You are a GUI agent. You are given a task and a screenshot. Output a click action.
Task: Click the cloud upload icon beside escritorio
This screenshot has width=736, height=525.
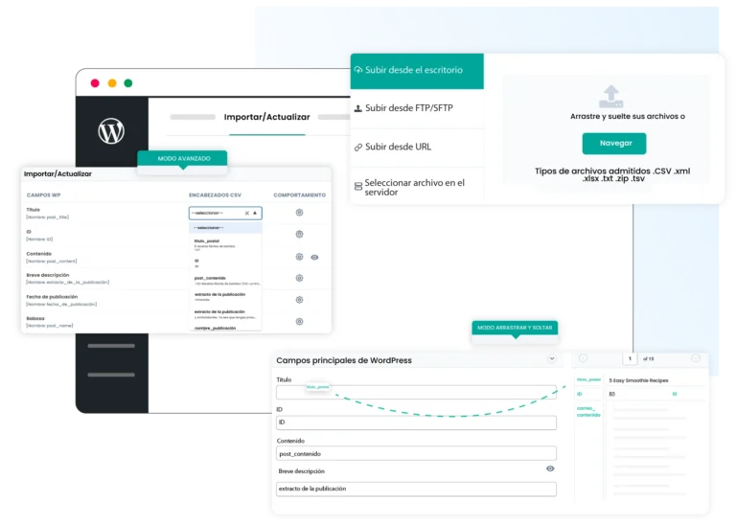[358, 70]
